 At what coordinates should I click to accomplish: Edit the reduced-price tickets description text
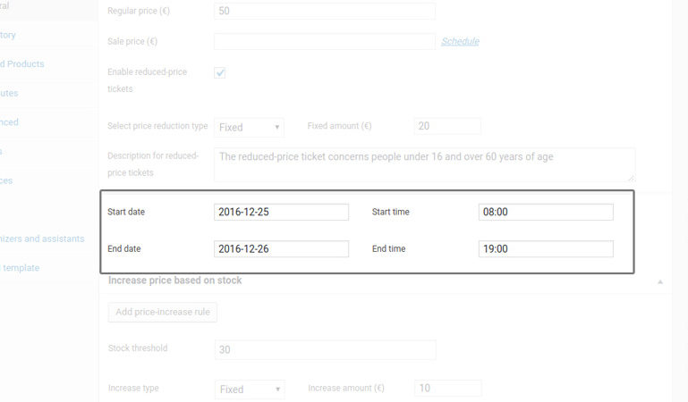coord(424,164)
